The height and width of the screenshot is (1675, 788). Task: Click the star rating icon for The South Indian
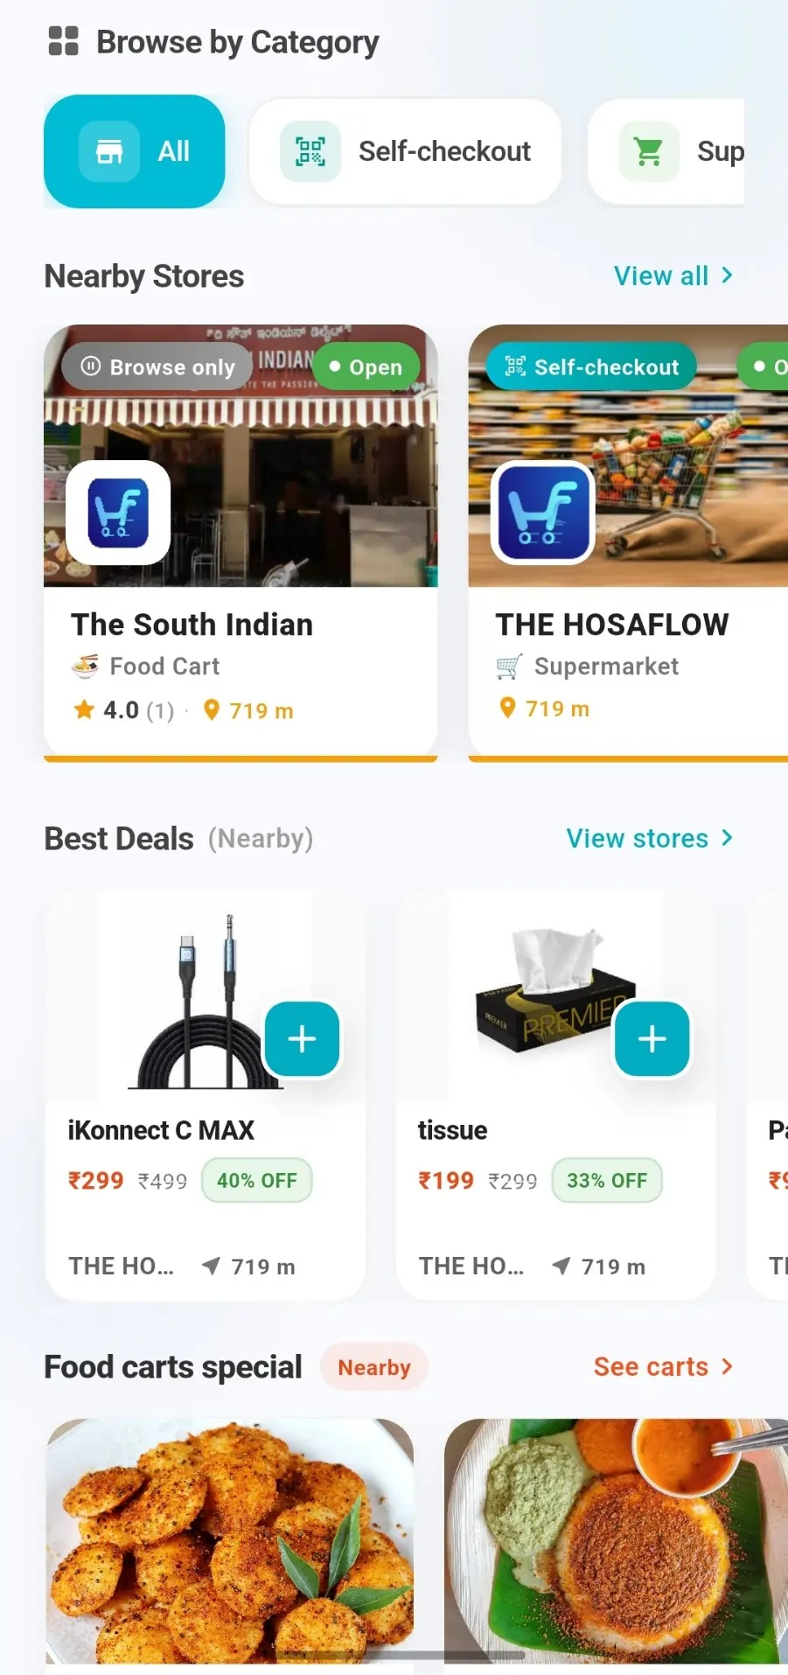(x=83, y=709)
